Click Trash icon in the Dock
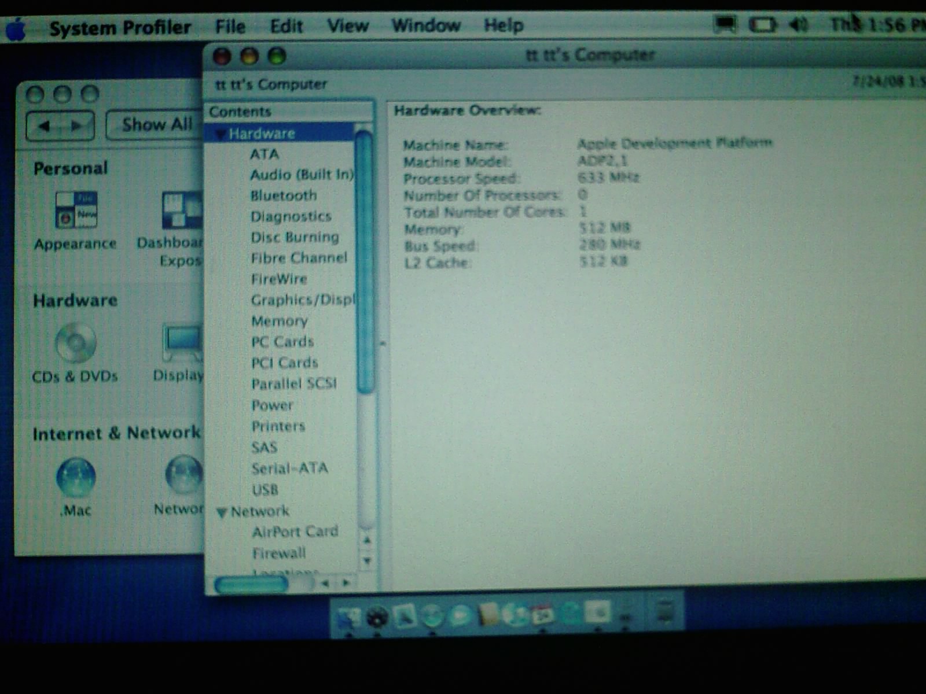 pyautogui.click(x=664, y=612)
